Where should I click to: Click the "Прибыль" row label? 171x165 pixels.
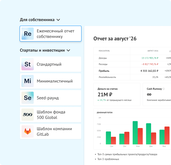pos(104,71)
